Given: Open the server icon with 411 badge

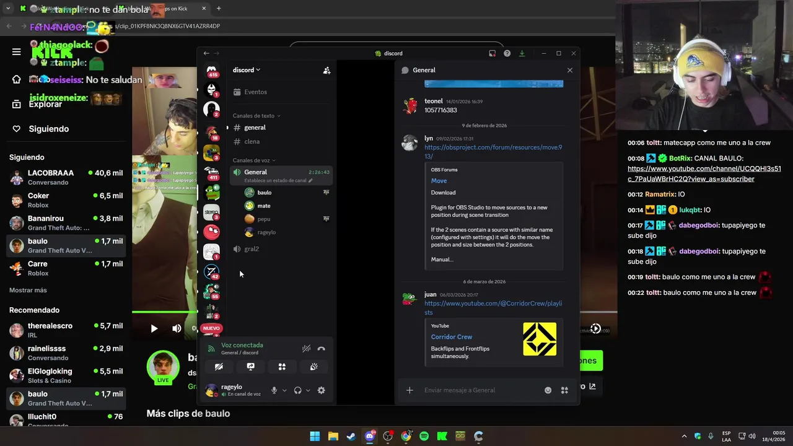Looking at the screenshot, I should [211, 172].
